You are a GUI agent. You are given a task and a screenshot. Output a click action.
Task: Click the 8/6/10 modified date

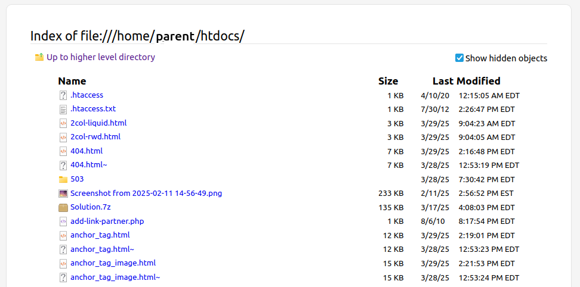(433, 222)
